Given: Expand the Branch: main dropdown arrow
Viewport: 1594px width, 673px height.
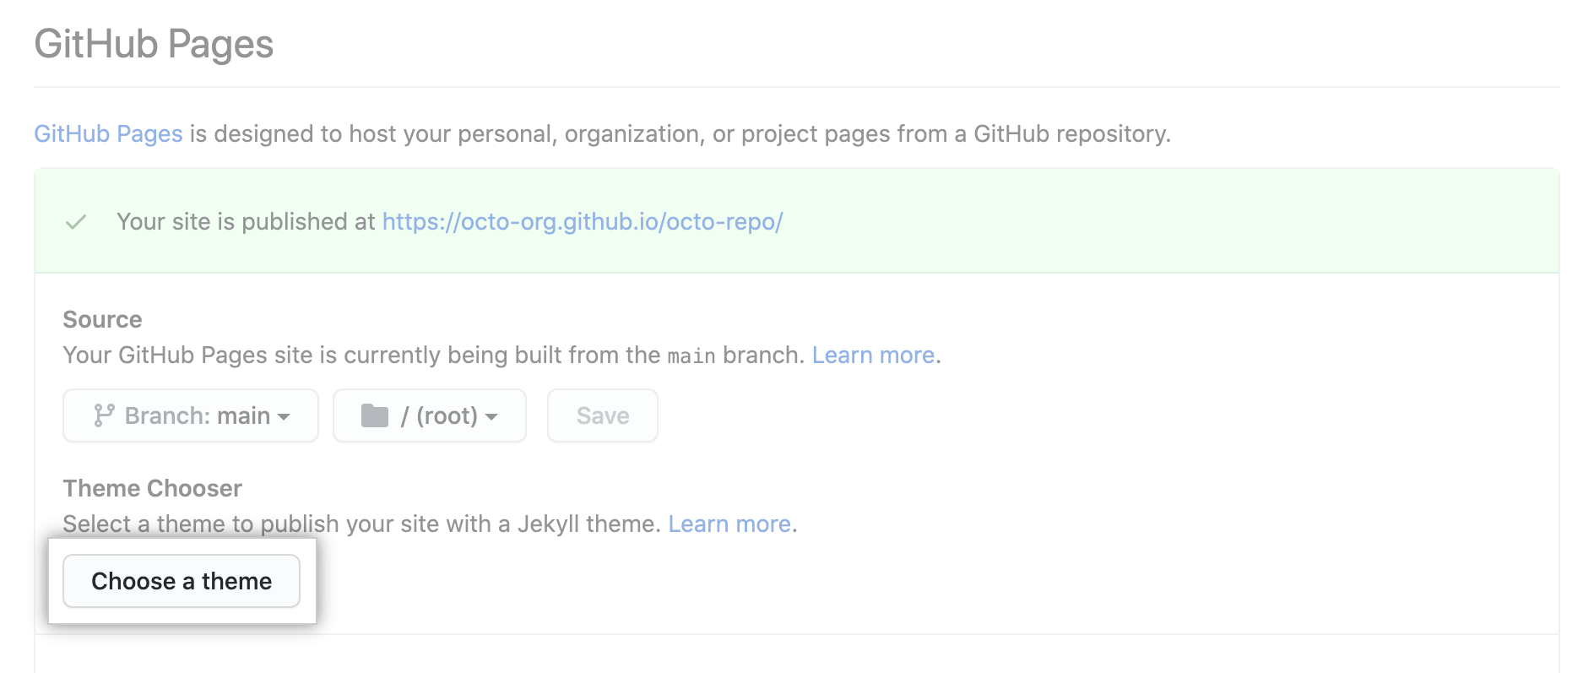Looking at the screenshot, I should [285, 417].
